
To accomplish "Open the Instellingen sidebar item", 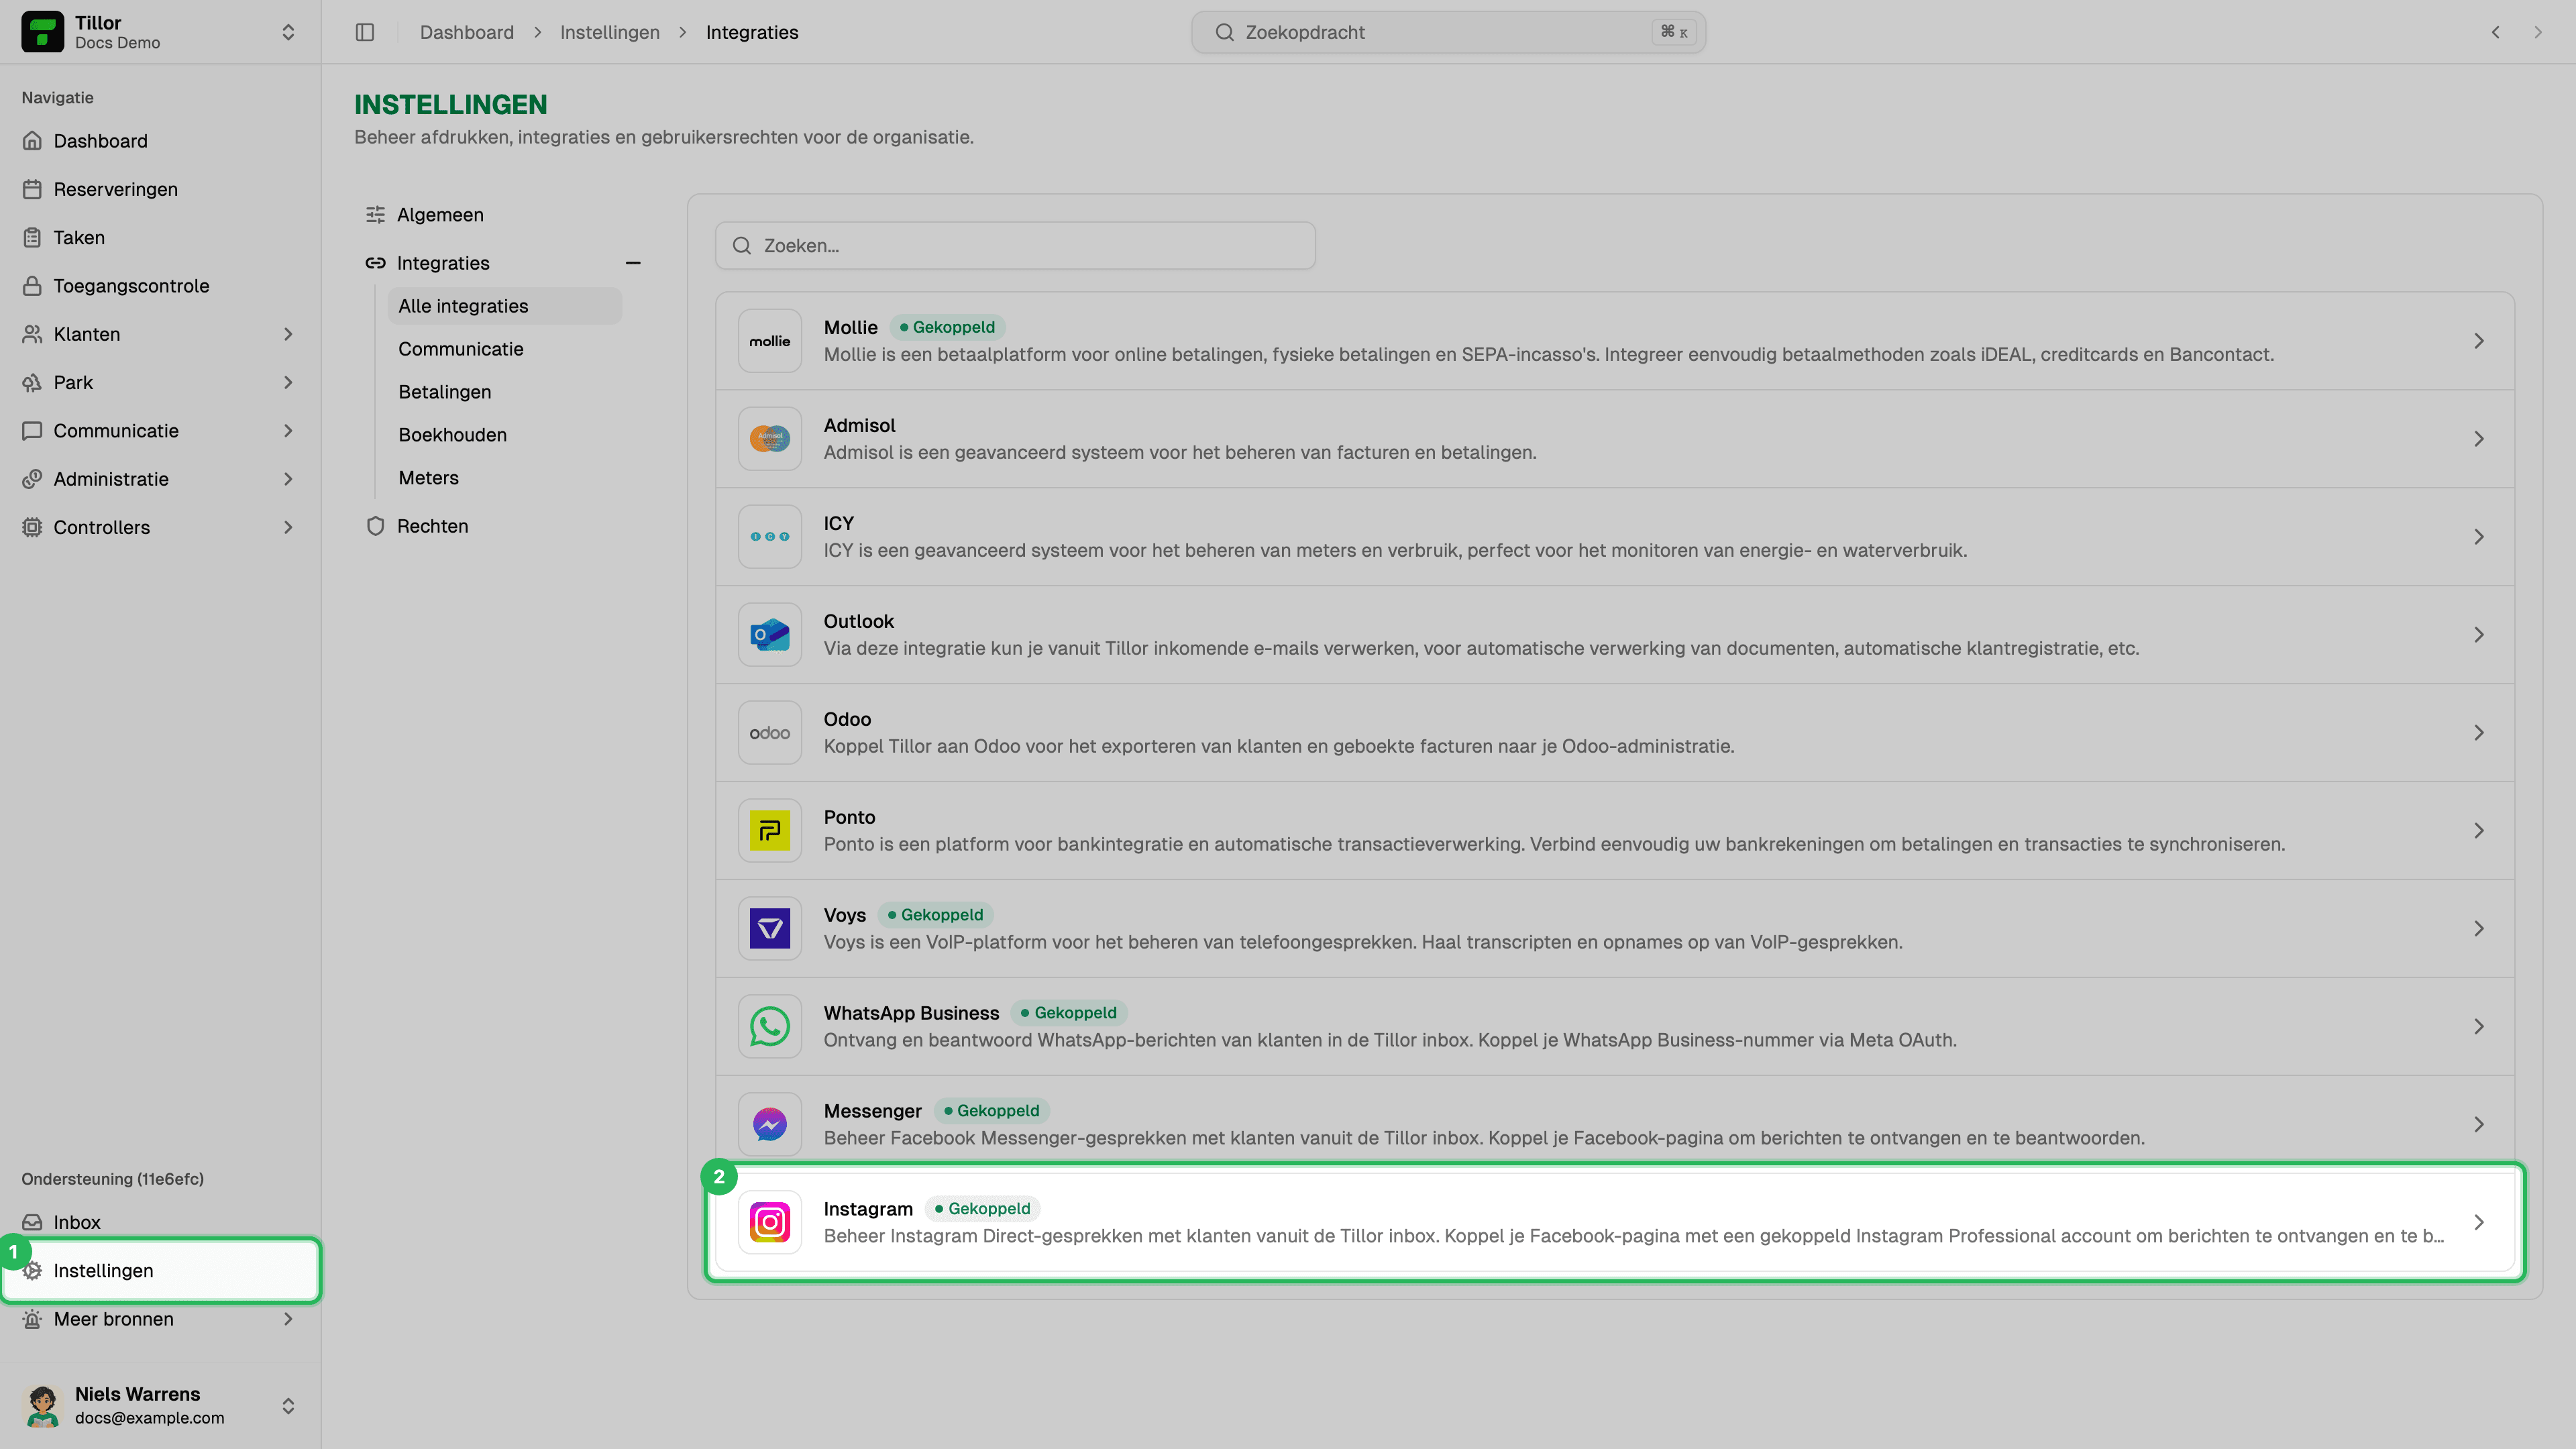I will click(x=160, y=1271).
